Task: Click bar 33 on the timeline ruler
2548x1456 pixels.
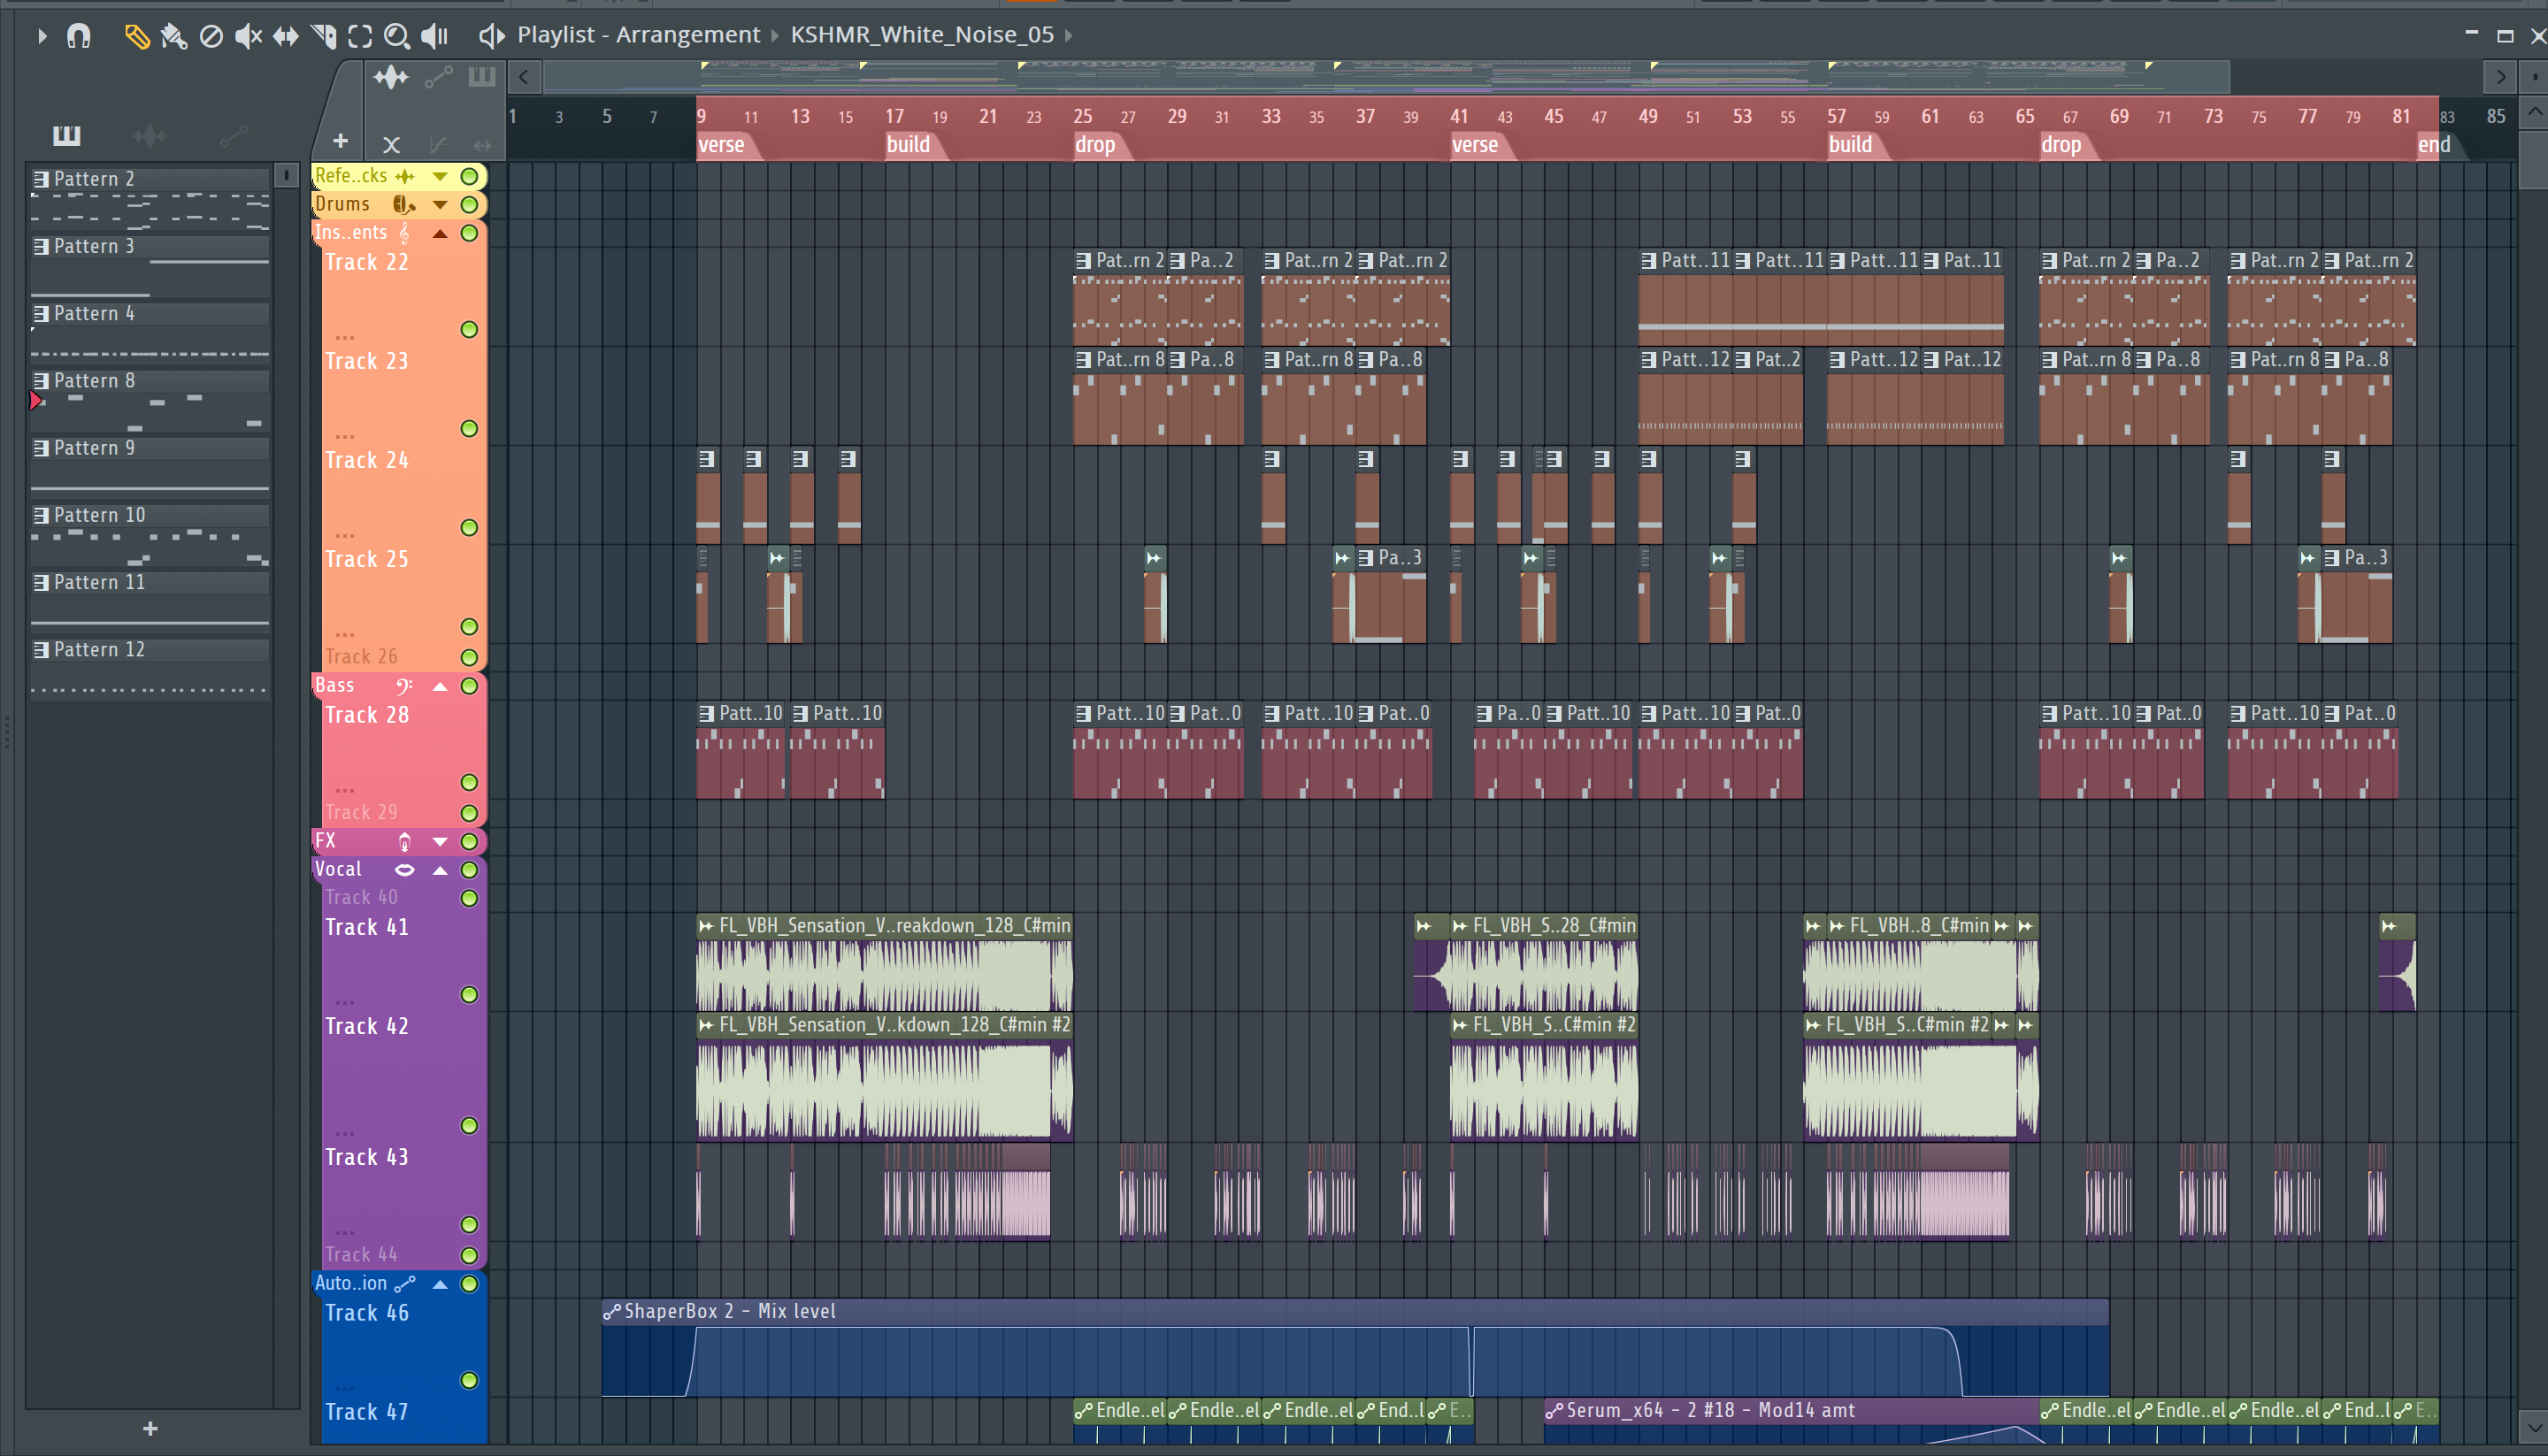Action: [1271, 116]
